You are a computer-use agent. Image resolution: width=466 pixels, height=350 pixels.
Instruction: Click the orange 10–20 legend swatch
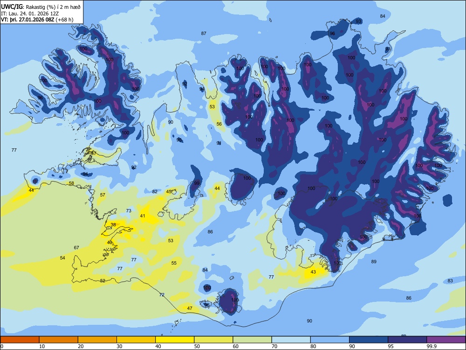(x=59, y=340)
